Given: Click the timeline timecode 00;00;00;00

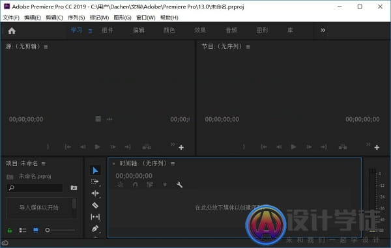Looking at the screenshot, I should coord(134,176).
